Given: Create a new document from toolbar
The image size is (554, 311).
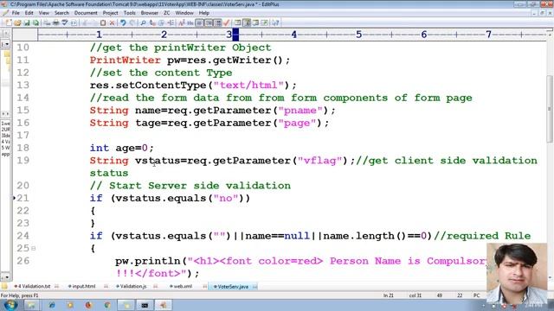Looking at the screenshot, I should (x=8, y=23).
